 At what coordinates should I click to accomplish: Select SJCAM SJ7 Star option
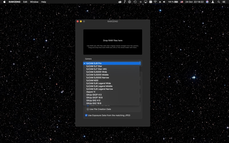tap(111, 66)
